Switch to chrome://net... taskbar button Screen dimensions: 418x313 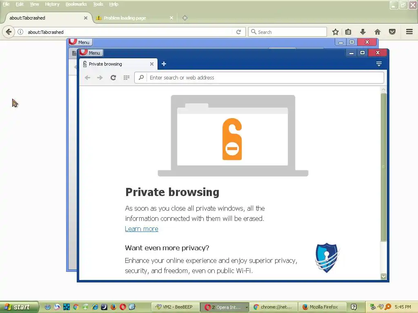click(x=273, y=307)
